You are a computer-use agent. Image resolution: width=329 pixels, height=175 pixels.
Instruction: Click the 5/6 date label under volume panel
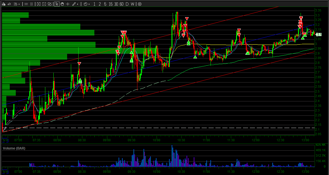click(x=5, y=172)
